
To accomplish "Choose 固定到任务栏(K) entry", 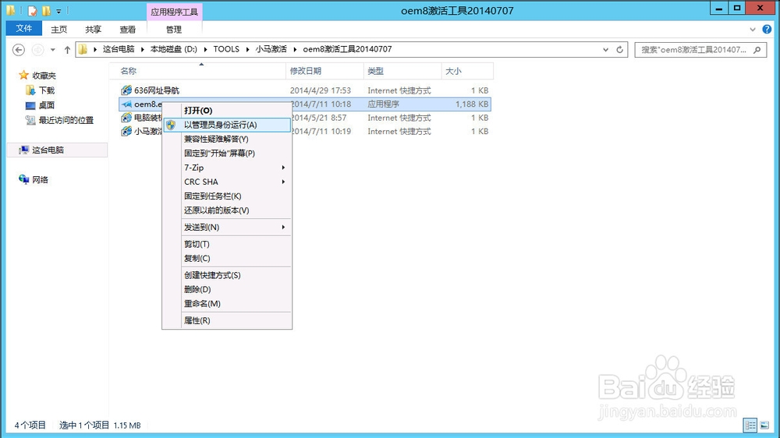I will [227, 196].
